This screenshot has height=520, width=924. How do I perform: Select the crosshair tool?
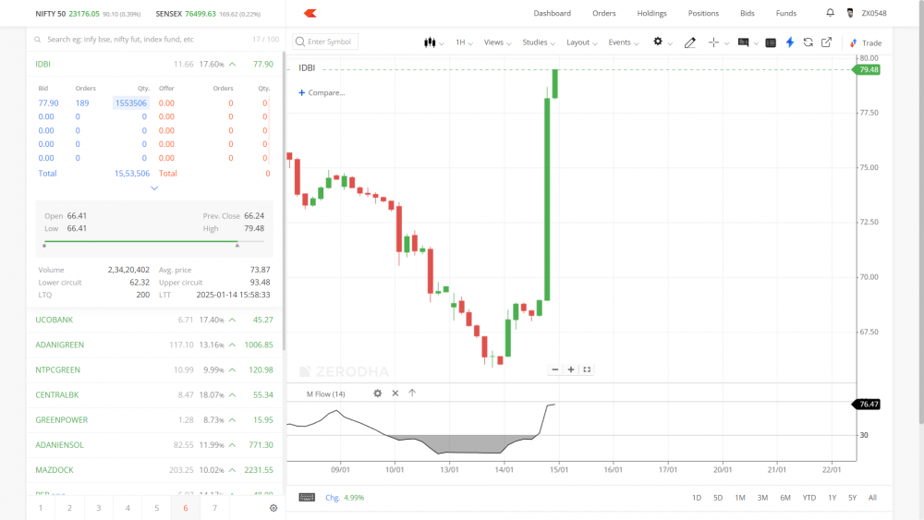pyautogui.click(x=713, y=42)
